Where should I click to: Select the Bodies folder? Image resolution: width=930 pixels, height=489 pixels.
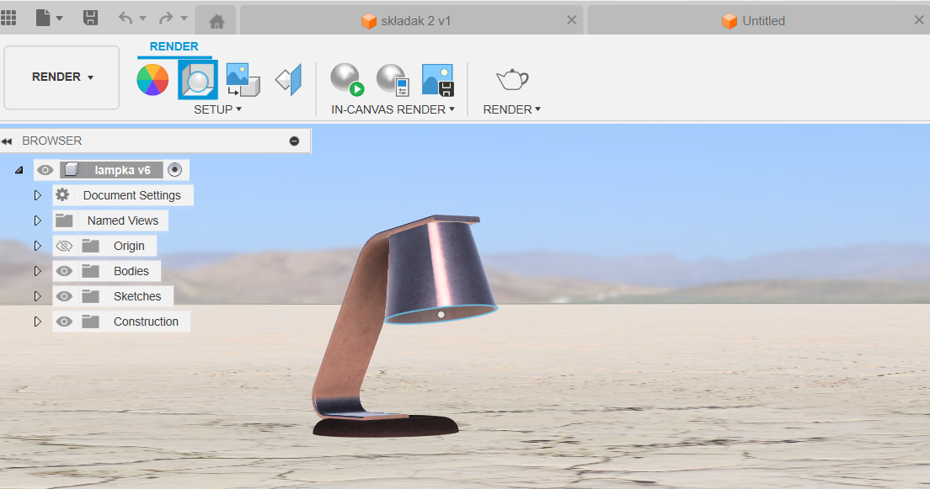tap(131, 271)
